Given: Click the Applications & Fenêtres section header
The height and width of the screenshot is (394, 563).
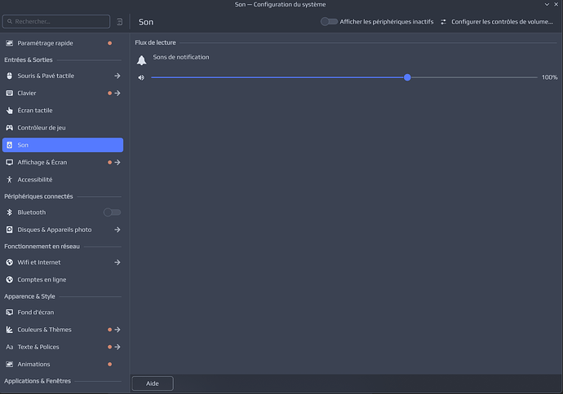Looking at the screenshot, I should pos(38,381).
